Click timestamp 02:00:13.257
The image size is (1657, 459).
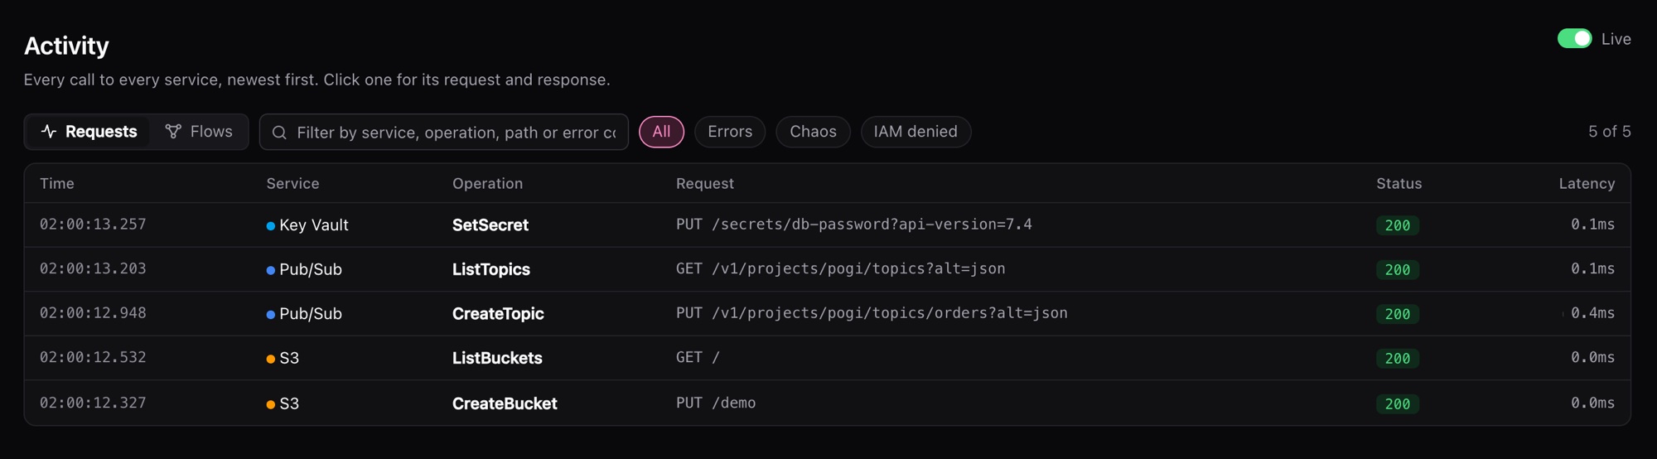click(93, 225)
